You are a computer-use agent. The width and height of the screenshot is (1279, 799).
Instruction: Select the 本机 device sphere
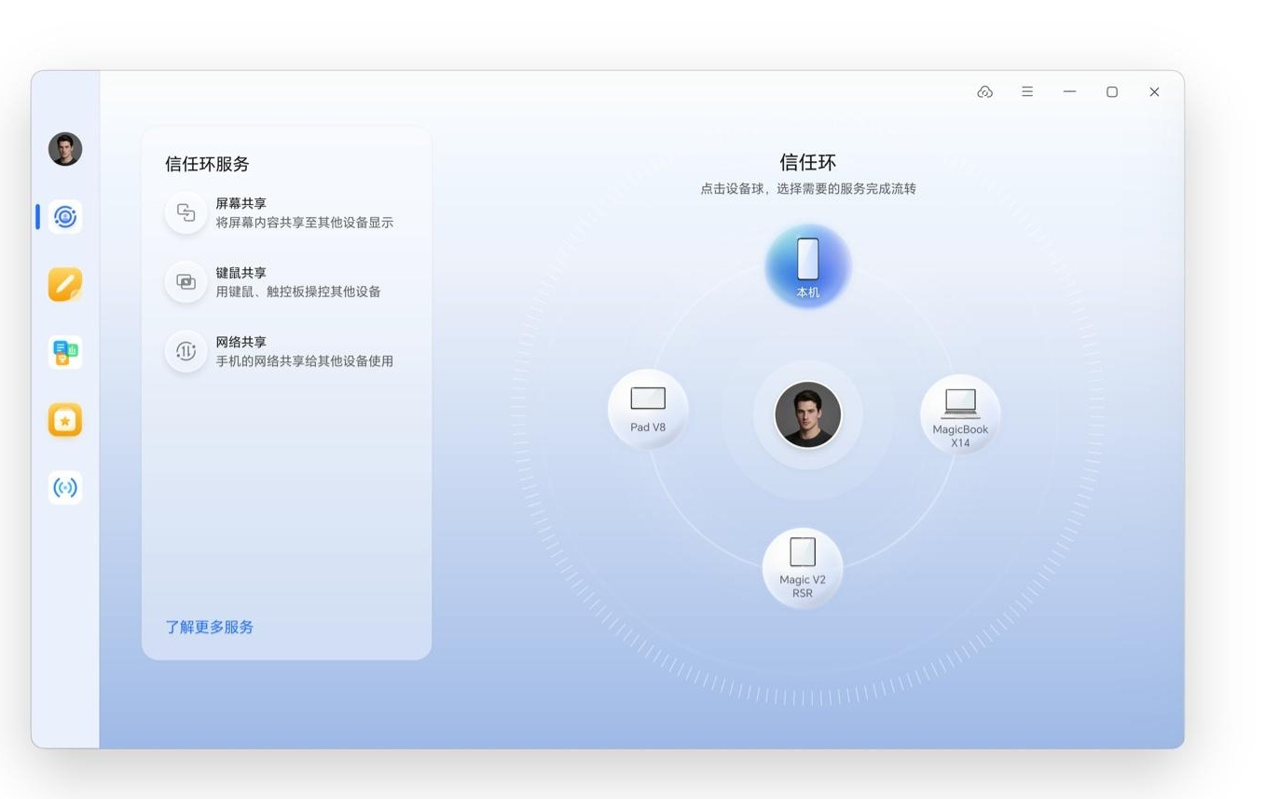[x=808, y=266]
